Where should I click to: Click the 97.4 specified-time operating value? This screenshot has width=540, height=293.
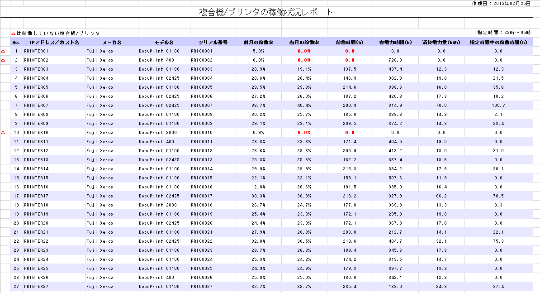[498, 287]
